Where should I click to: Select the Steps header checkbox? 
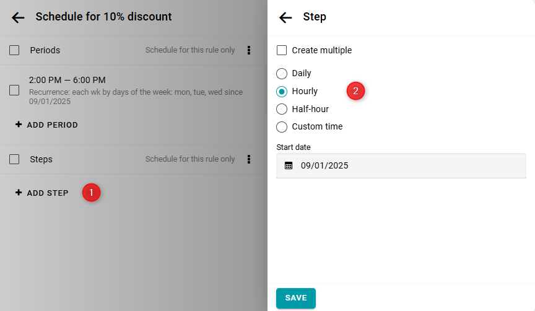click(x=14, y=159)
